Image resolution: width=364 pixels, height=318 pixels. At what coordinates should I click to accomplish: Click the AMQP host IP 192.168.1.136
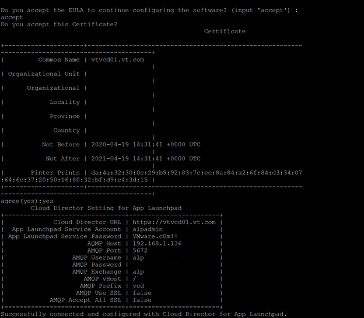pos(157,243)
